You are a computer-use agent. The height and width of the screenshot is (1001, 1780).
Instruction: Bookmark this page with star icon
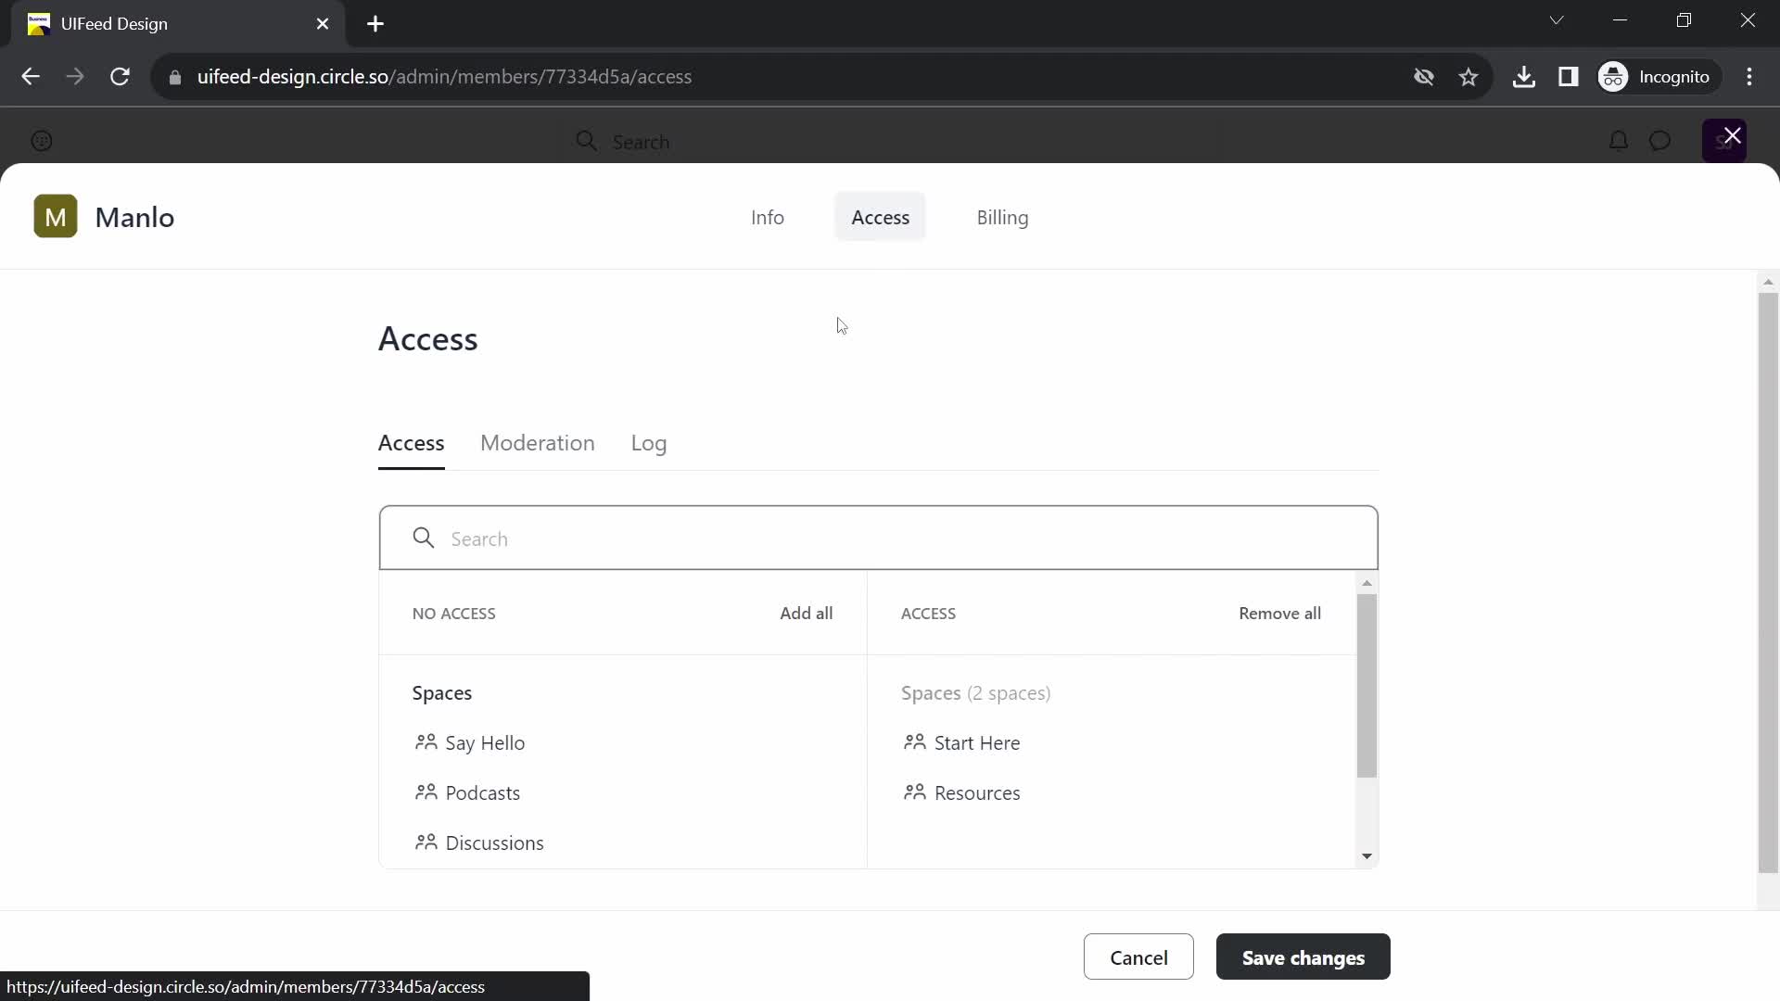click(x=1468, y=77)
